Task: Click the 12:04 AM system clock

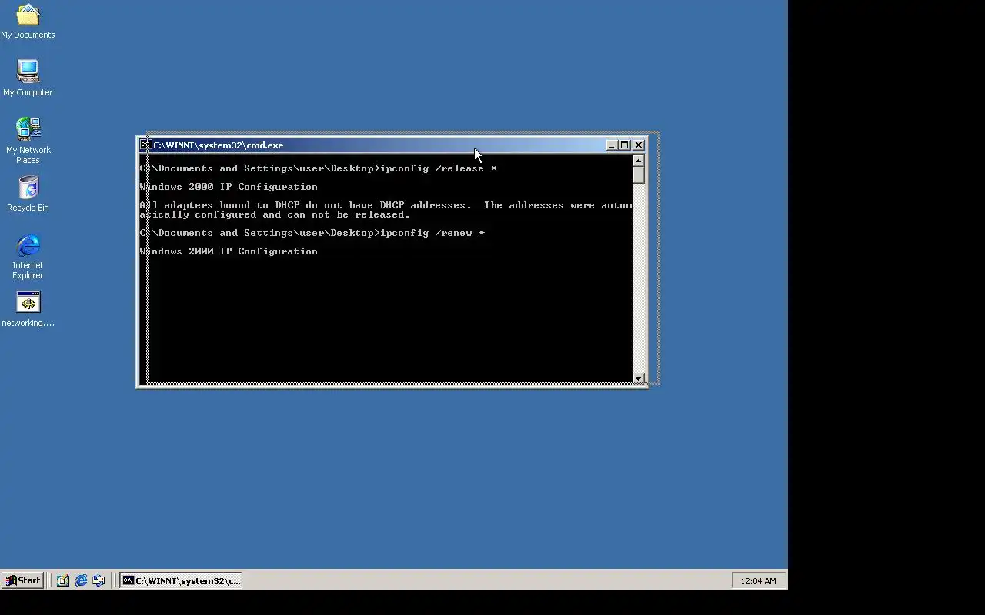Action: tap(758, 580)
